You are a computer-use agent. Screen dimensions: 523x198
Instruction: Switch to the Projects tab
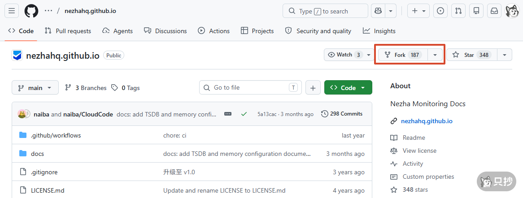(257, 31)
